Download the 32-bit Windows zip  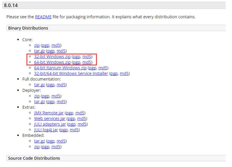[x=52, y=57]
